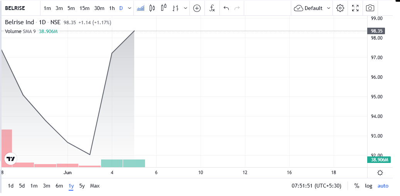Click the tall red volume bar
This screenshot has width=400, height=196.
tap(7, 148)
